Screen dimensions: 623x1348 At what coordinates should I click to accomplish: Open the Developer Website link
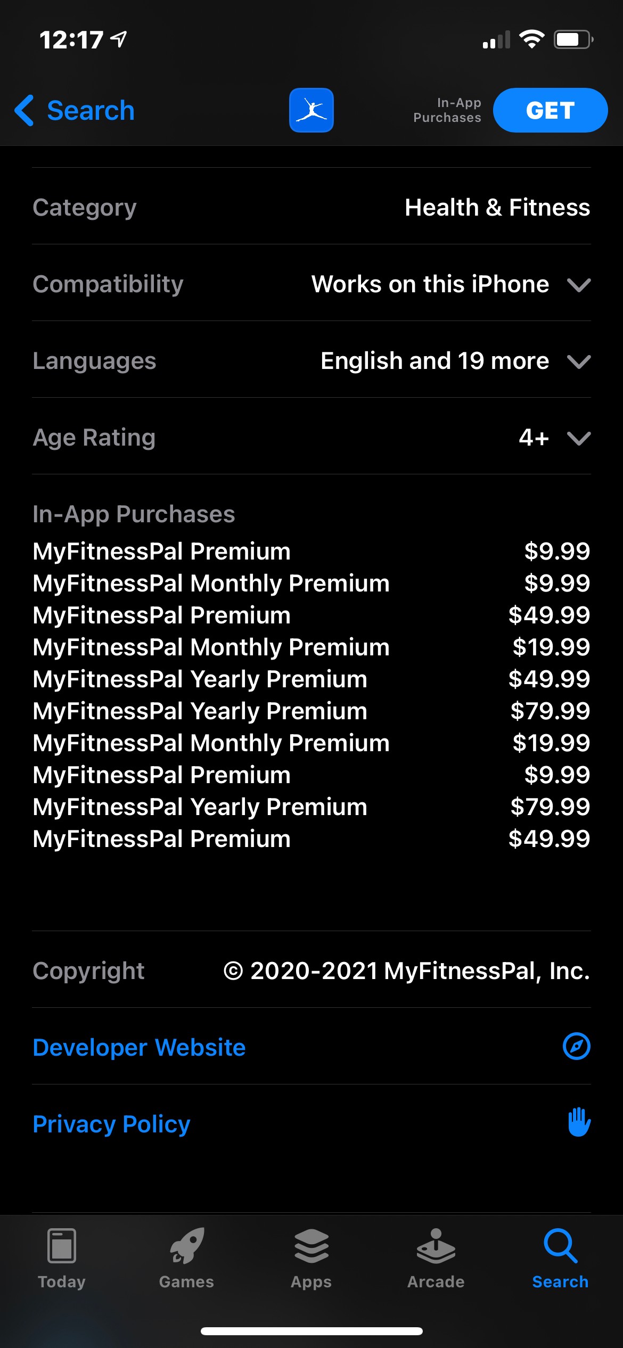(139, 1047)
